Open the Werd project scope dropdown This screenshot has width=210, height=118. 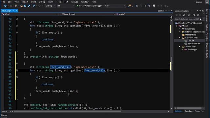[x=30, y=14]
